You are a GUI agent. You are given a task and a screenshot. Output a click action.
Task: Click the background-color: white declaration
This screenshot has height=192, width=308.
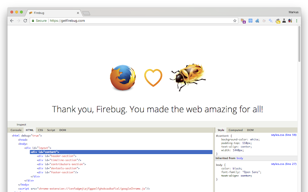[240, 139]
